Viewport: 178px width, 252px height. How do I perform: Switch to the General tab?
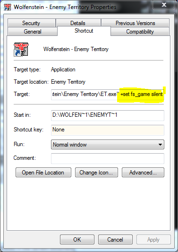[33, 32]
